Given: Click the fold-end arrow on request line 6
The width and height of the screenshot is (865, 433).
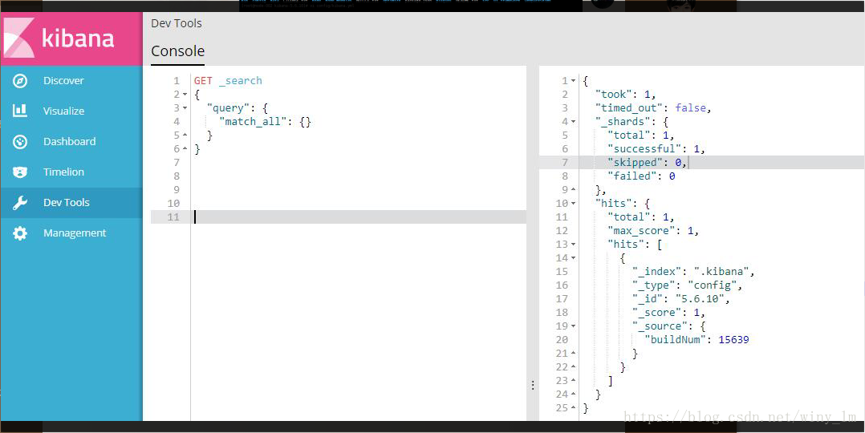Looking at the screenshot, I should pyautogui.click(x=185, y=149).
